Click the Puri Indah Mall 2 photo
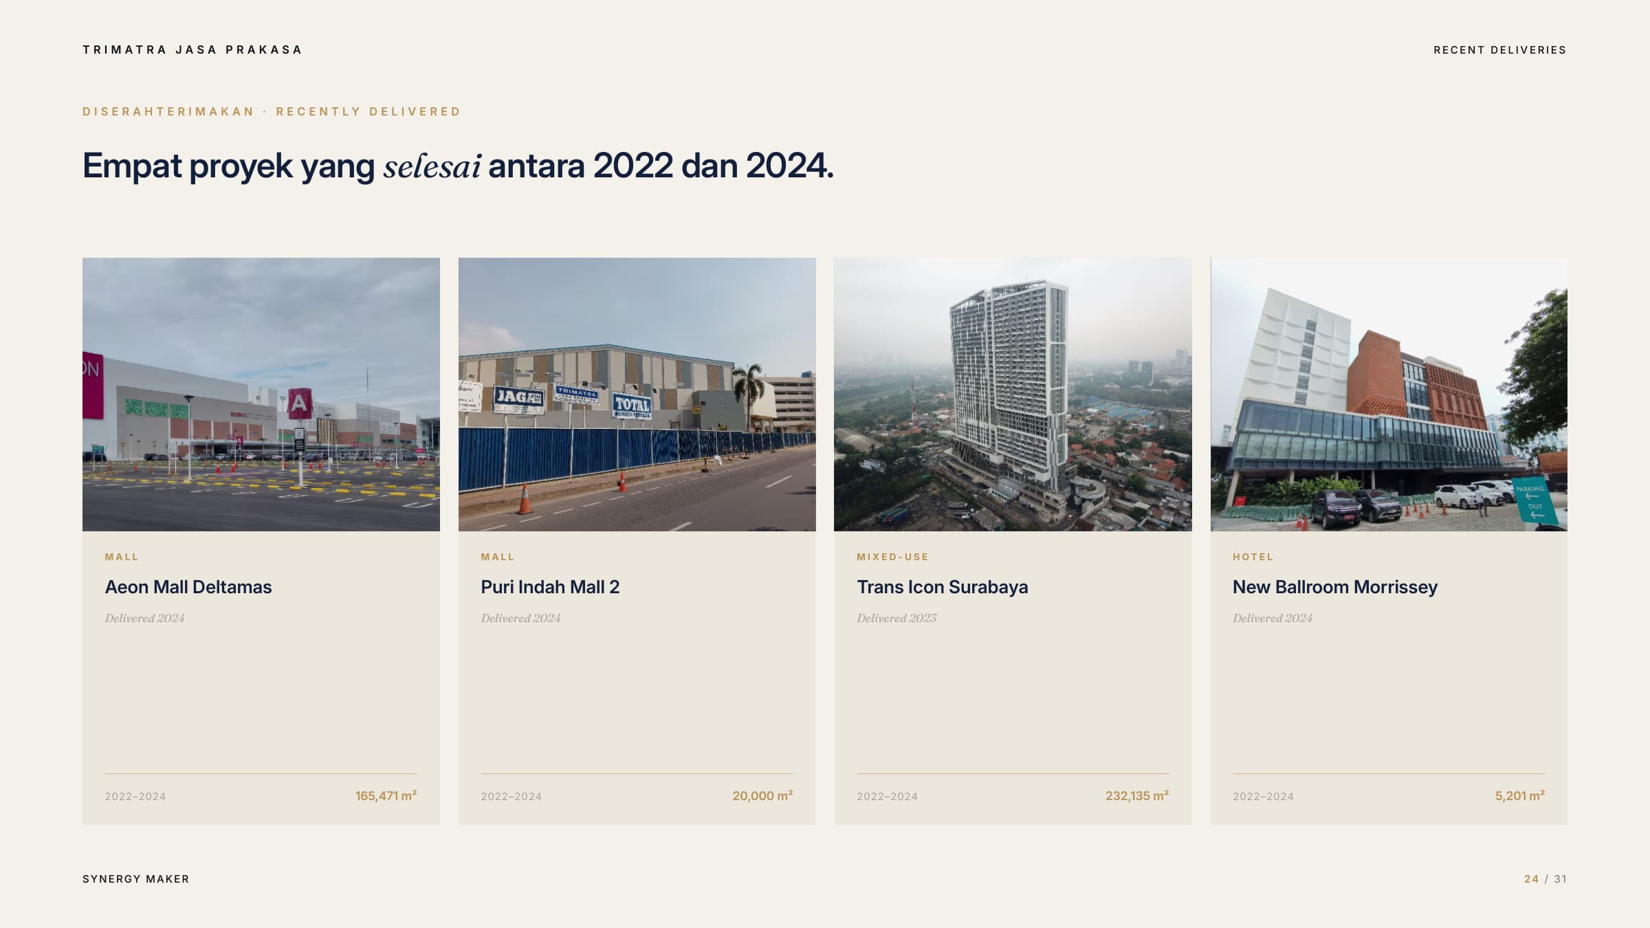The height and width of the screenshot is (928, 1650). click(637, 395)
